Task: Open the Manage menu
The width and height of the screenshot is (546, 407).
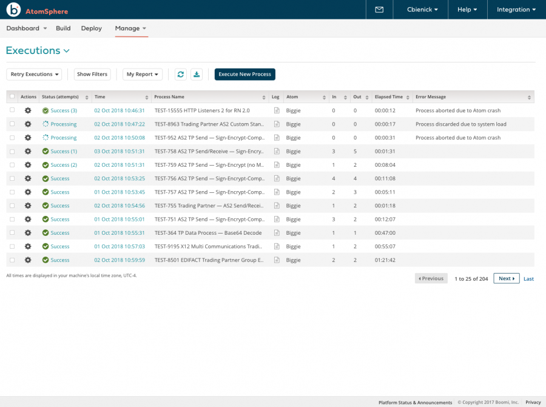Action: click(x=131, y=28)
